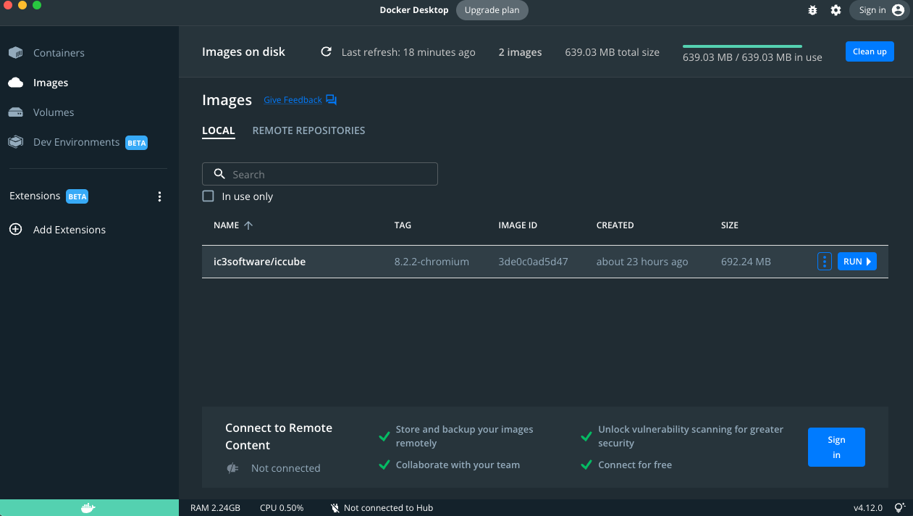Viewport: 913px width, 516px height.
Task: Click the RAM 2.24GB status
Action: coord(215,508)
